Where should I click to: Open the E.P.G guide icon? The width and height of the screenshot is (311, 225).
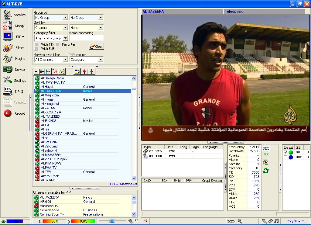coord(8,91)
